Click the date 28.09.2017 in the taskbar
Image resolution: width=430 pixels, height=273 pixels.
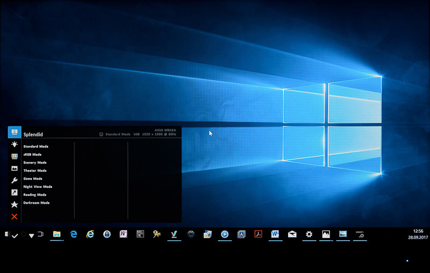point(418,238)
